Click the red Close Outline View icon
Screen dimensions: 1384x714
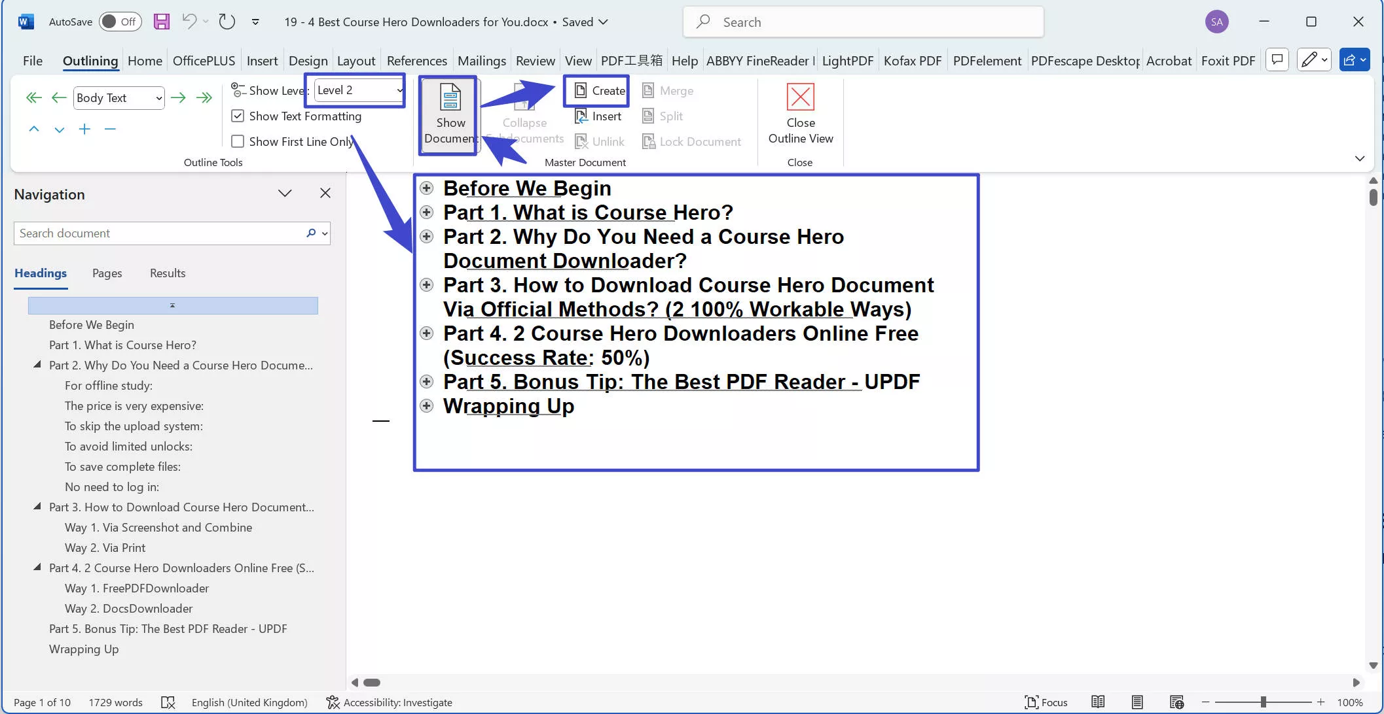coord(800,97)
